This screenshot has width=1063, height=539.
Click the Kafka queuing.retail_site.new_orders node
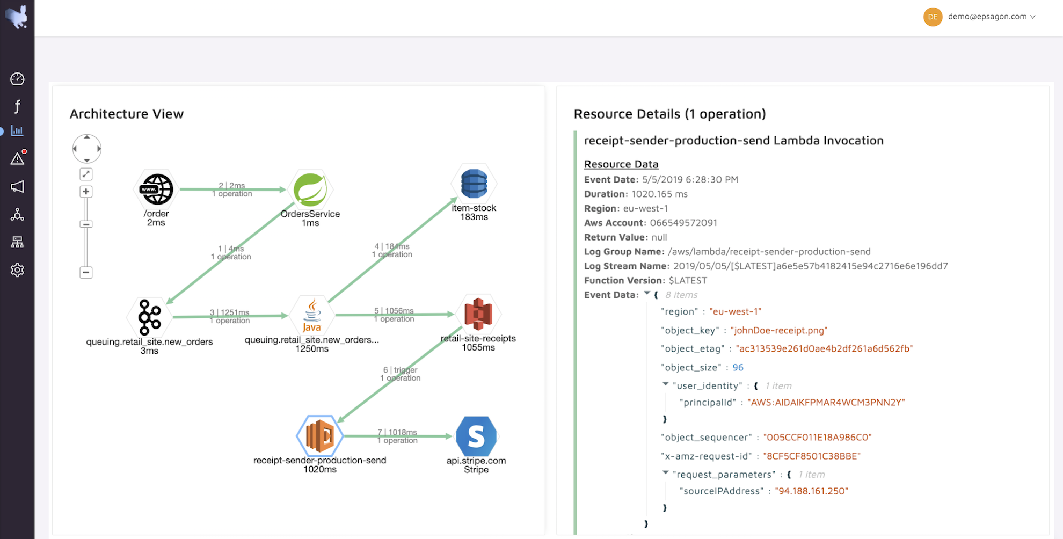click(149, 317)
